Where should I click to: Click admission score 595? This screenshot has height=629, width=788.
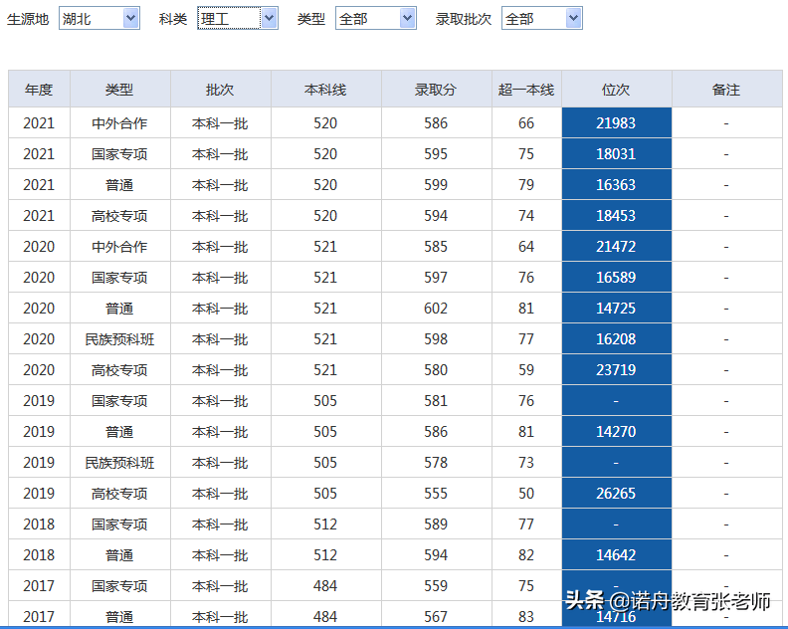click(x=436, y=154)
